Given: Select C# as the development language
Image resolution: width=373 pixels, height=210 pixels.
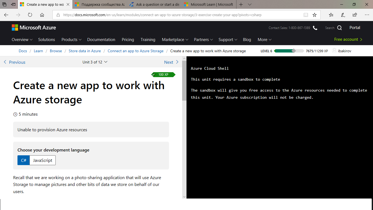Looking at the screenshot, I should pos(23,160).
